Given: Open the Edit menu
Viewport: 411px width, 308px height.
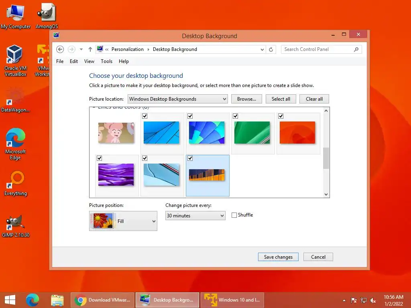Looking at the screenshot, I should coord(74,61).
